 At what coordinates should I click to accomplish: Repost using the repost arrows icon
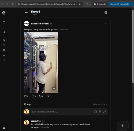[40, 96]
